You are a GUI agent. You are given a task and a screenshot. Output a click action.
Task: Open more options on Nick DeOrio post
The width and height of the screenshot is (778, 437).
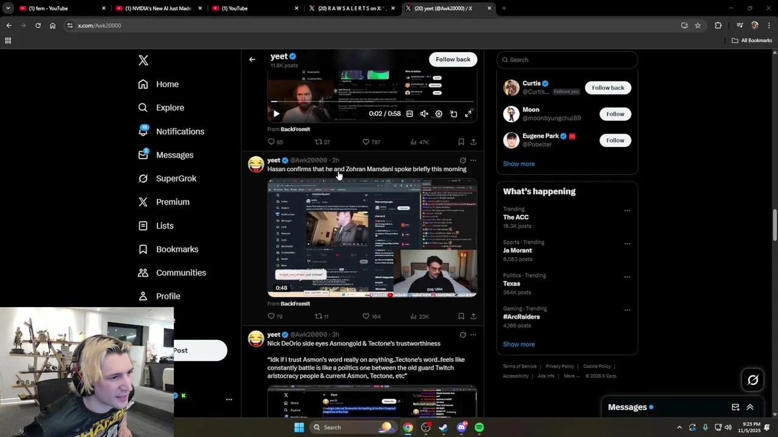tap(473, 334)
